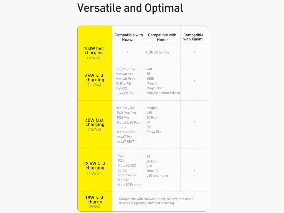Select the 'Compatible with Huawei' column header
Viewport: 284px width, 213px height.
pyautogui.click(x=129, y=37)
